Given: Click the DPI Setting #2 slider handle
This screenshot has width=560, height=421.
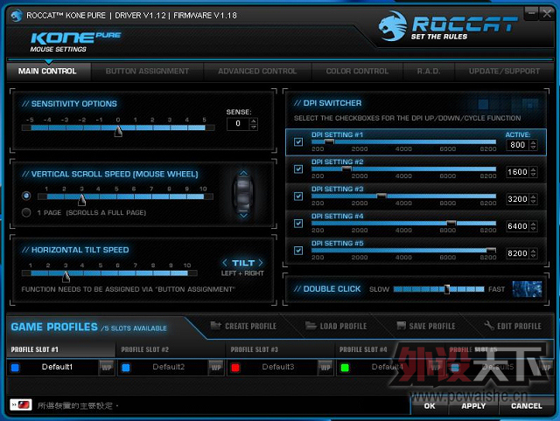Looking at the screenshot, I should click(x=346, y=169).
